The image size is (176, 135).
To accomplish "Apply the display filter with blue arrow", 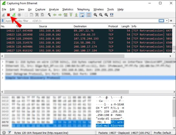I will point(161,21).
